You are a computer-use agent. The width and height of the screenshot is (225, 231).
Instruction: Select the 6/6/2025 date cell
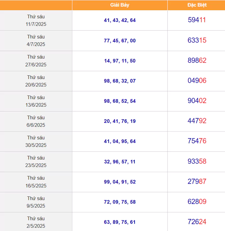36,121
